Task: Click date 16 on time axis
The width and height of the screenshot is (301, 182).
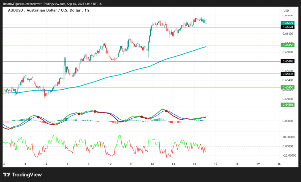Action: [x=194, y=164]
